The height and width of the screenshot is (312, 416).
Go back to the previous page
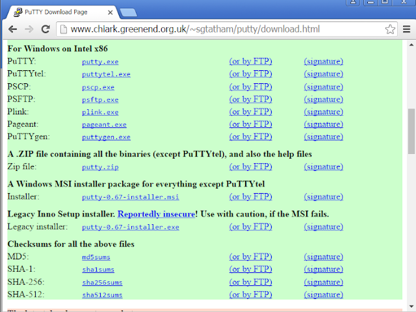13,29
